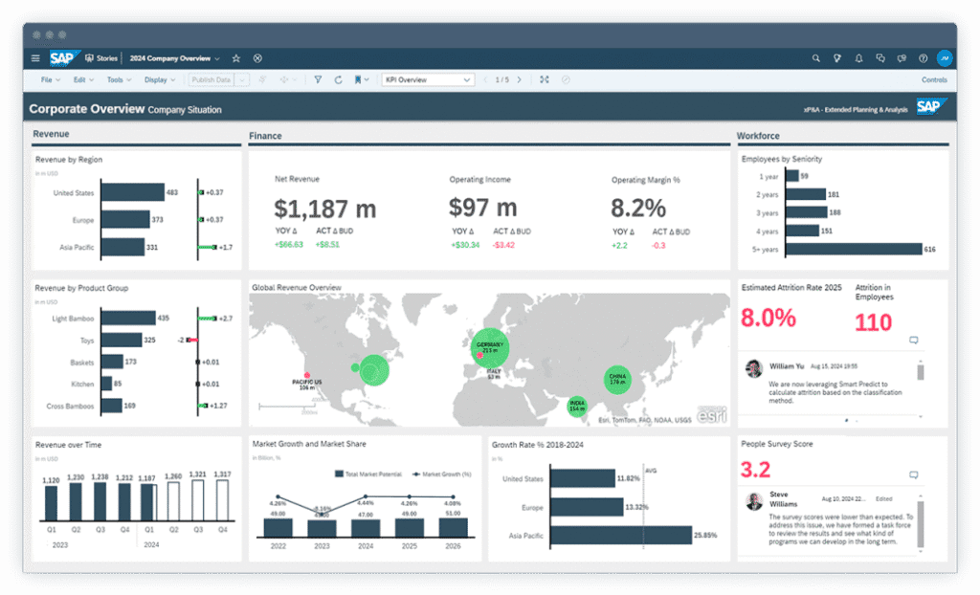Click the JM user profile avatar
Viewport: 980px width, 595px height.
pos(945,58)
